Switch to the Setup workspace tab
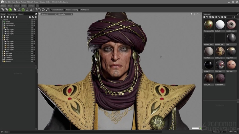Viewport: 239px width, 134px height. pyautogui.click(x=10, y=6)
